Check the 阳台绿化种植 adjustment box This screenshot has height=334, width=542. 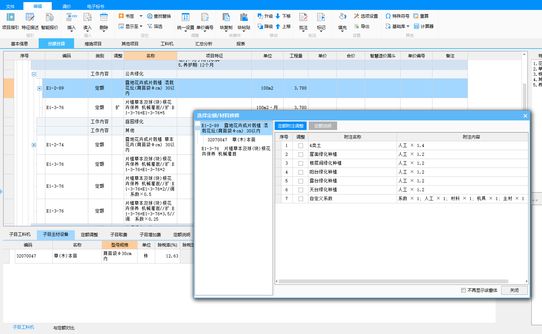301,172
